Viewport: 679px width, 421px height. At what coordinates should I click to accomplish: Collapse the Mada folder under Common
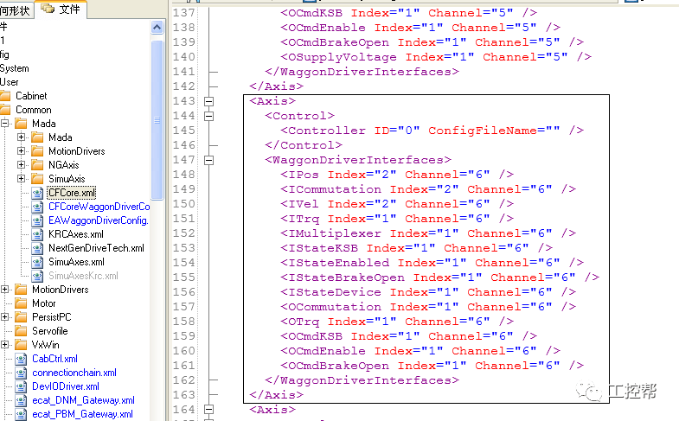pos(6,124)
